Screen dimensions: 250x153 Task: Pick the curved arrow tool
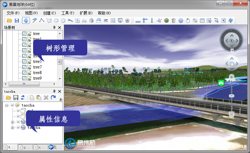pyautogui.click(x=70, y=20)
